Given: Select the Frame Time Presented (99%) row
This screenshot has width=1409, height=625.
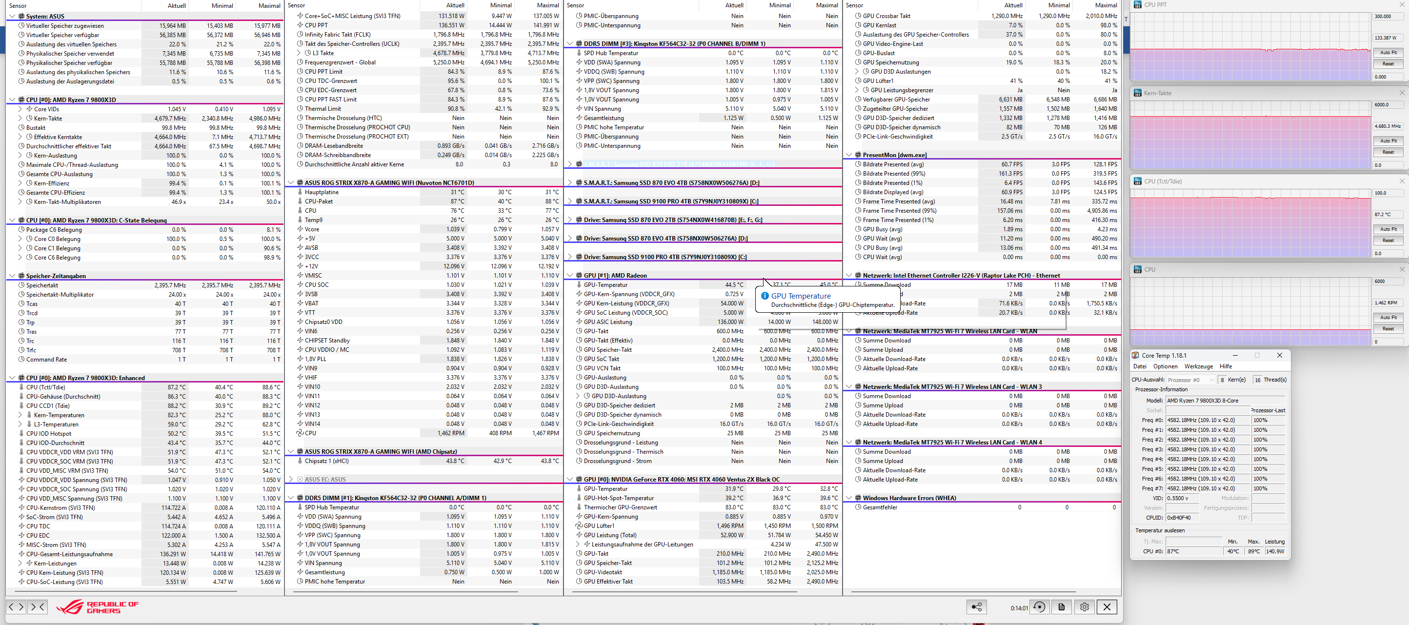Looking at the screenshot, I should 982,210.
